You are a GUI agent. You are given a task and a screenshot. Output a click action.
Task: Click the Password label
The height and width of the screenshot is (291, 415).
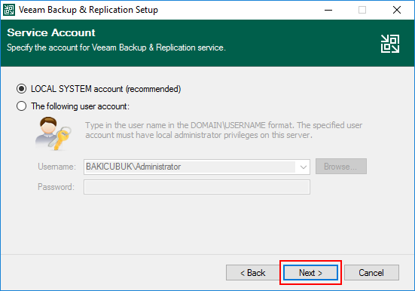click(56, 187)
